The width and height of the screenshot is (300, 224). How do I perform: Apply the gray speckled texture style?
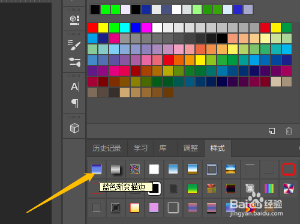[250, 189]
